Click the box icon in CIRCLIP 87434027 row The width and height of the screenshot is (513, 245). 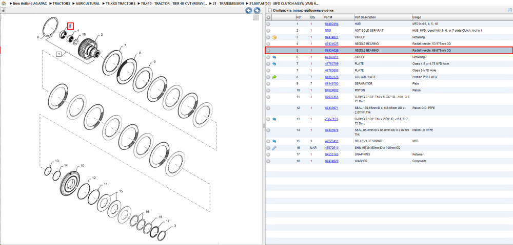coord(274,37)
